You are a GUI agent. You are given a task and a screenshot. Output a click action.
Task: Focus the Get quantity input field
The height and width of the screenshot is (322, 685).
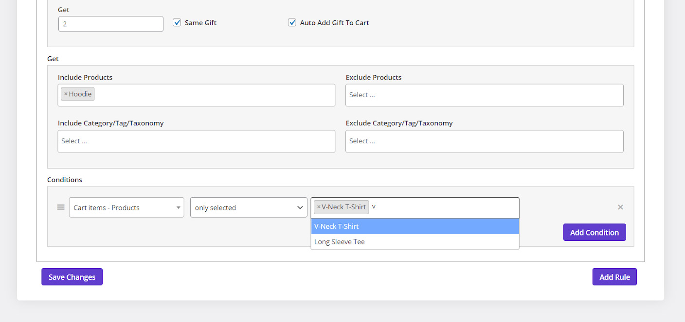(110, 24)
